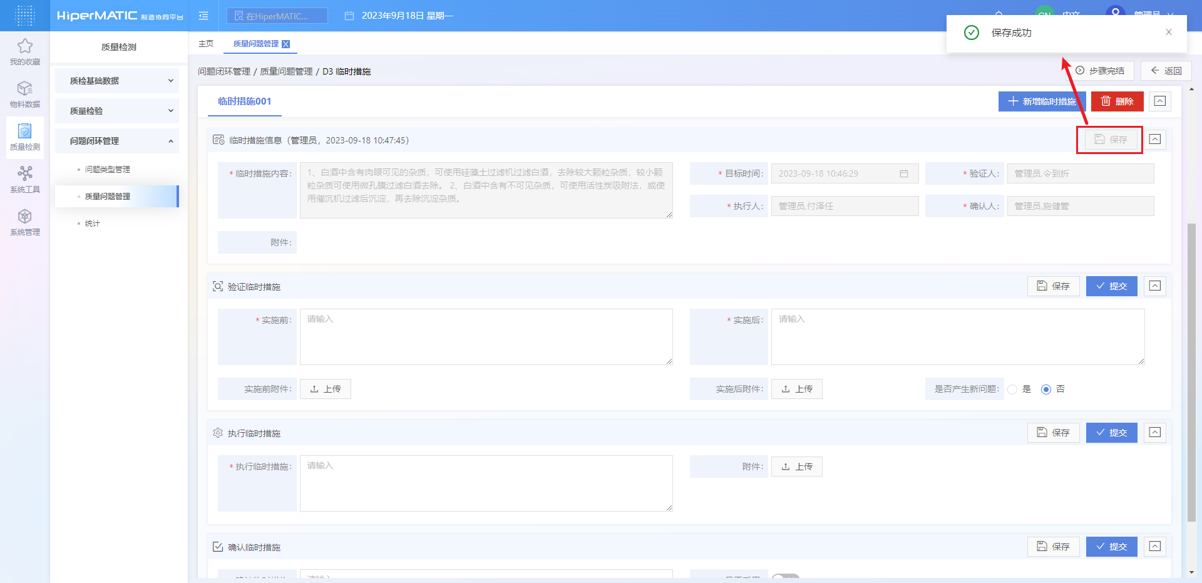Open 物料数据 cube icon in sidebar
The image size is (1202, 583).
tap(25, 88)
